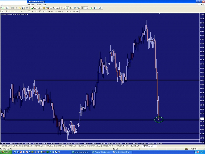Expand the Profiles dropdown arrow
Screen dimensions: 205x154
(9, 8)
